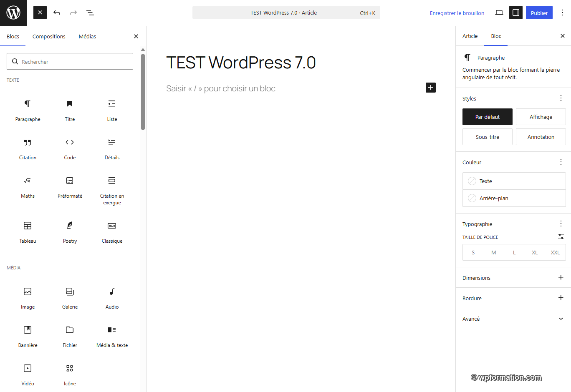Insert a Paragraphe block

pyautogui.click(x=28, y=110)
